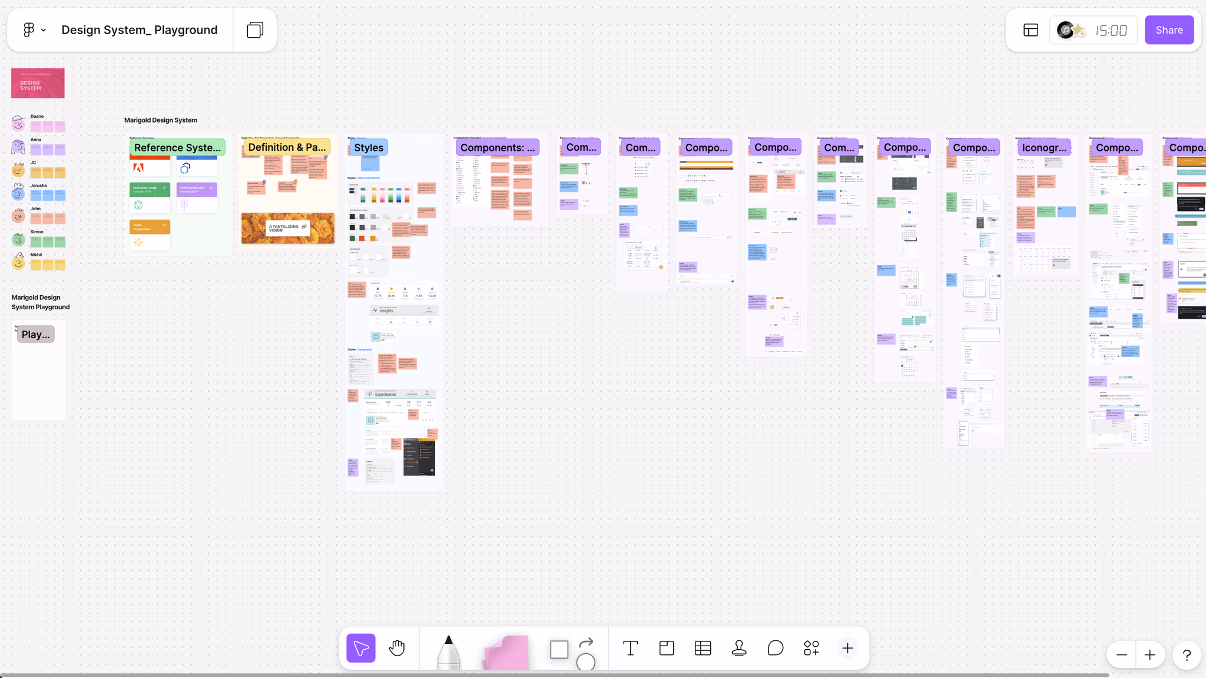Select the Marker pen tool

[449, 651]
